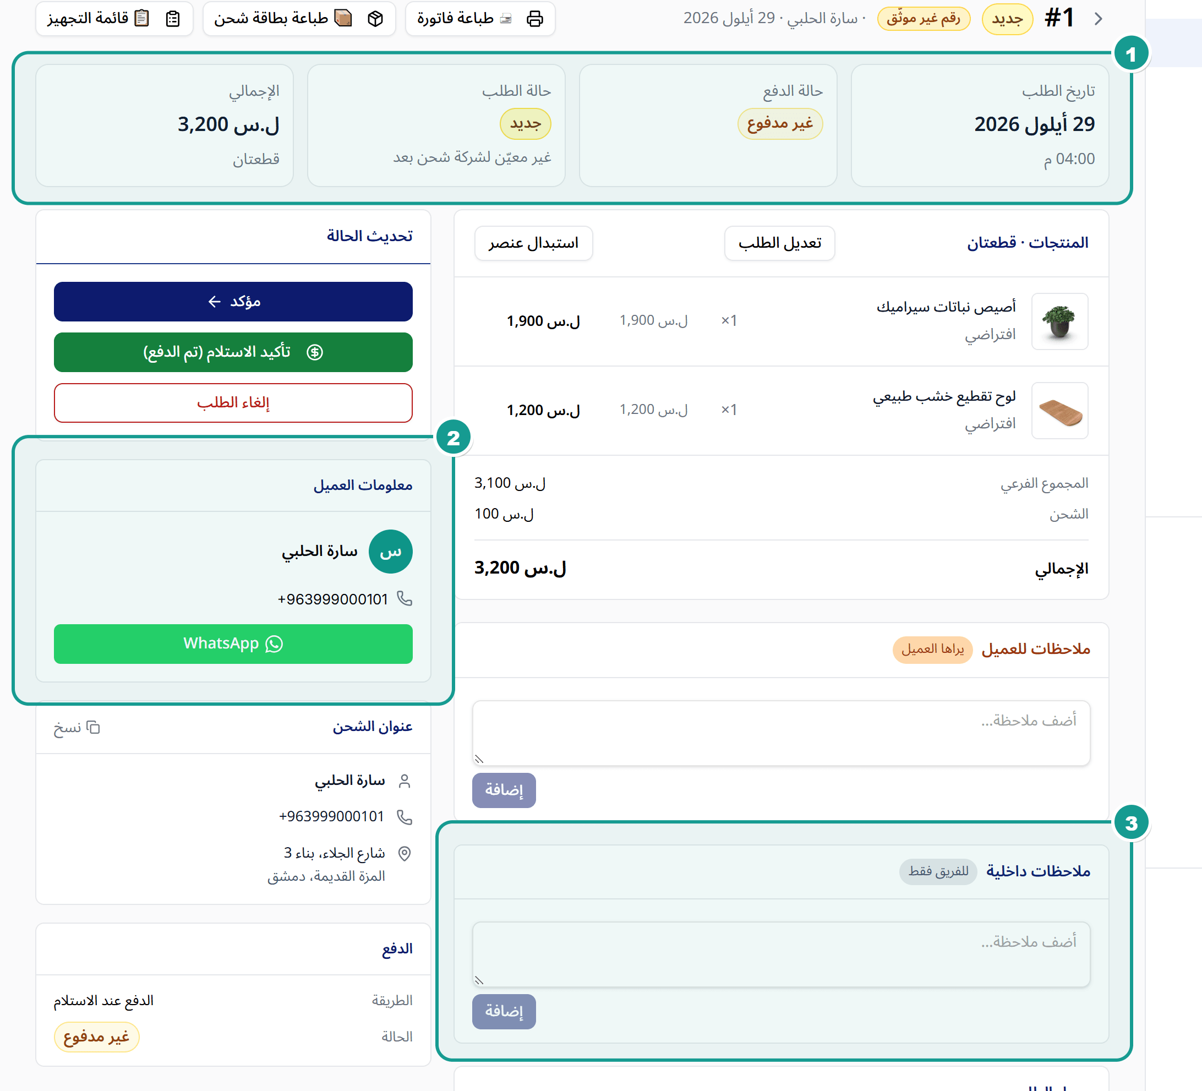Viewport: 1202px width, 1091px height.
Task: Open ceramic plant pot product thumbnail
Action: 1059,321
